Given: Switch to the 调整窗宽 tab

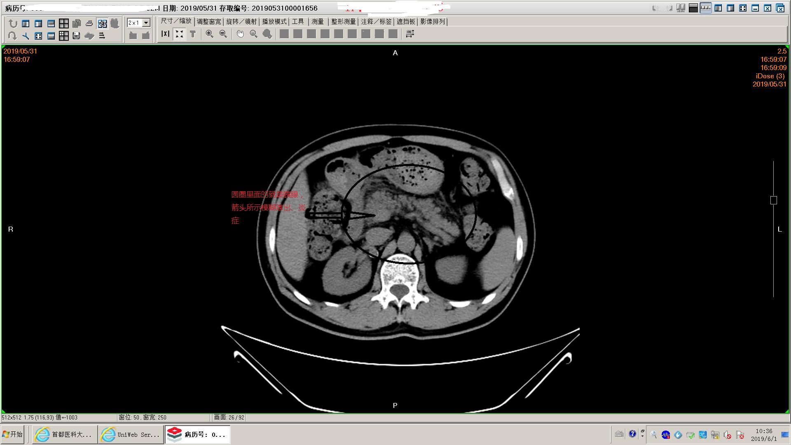Looking at the screenshot, I should pyautogui.click(x=209, y=21).
